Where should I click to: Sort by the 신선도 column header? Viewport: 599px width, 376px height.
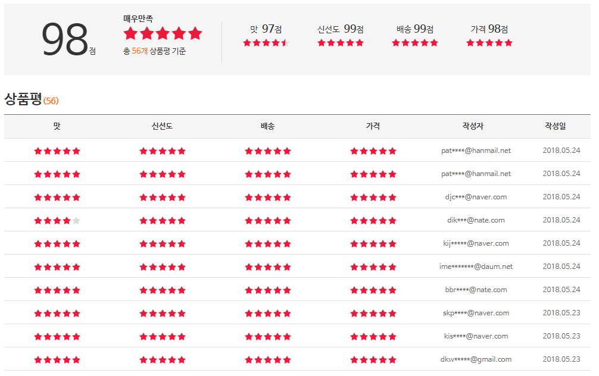(162, 126)
